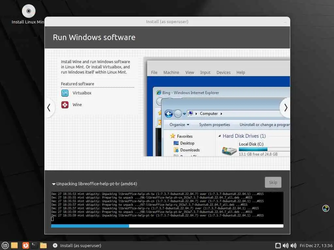The width and height of the screenshot is (334, 250).
Task: Open the File menu in the Virtualbox slide
Action: [154, 73]
